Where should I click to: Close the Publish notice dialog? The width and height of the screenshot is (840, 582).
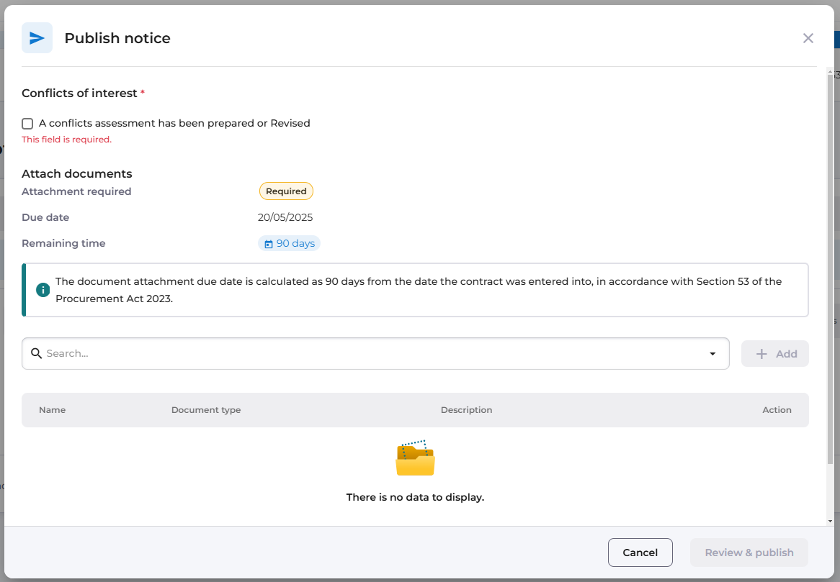pyautogui.click(x=808, y=38)
